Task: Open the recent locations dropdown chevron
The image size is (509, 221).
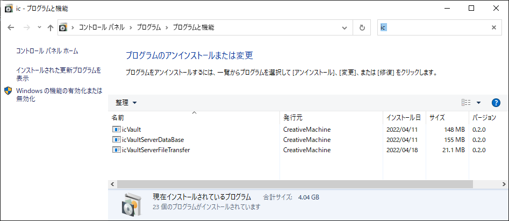Action: point(39,27)
